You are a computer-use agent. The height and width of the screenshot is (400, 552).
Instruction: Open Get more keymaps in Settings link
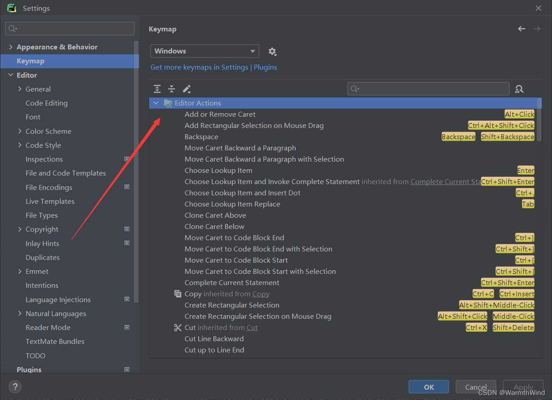click(214, 67)
